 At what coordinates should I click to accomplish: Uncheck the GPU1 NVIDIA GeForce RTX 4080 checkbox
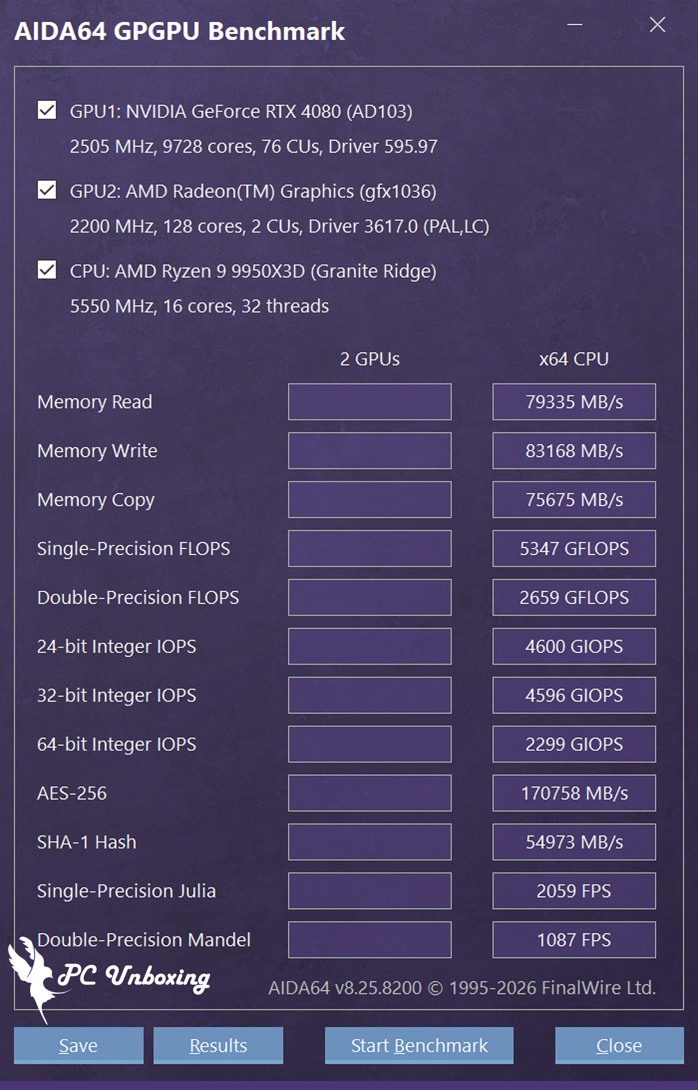[x=47, y=110]
